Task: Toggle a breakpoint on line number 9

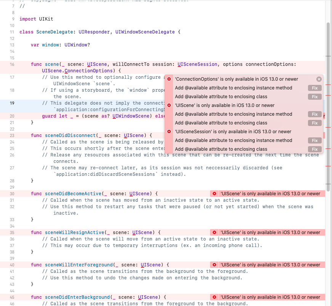Action: pyautogui.click(x=12, y=19)
